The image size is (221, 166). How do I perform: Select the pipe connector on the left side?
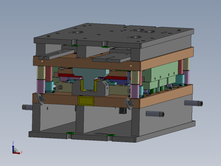27,107
